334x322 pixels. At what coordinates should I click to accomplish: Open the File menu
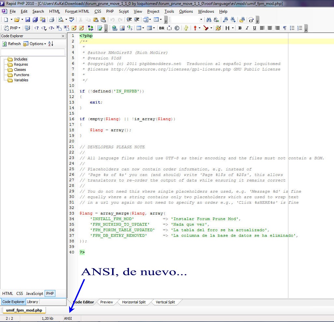pos(13,11)
